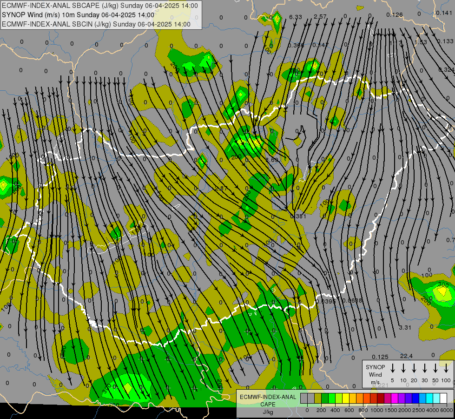Click the 30 m/s wind arrow in legend
The image size is (455, 419).
(x=424, y=368)
